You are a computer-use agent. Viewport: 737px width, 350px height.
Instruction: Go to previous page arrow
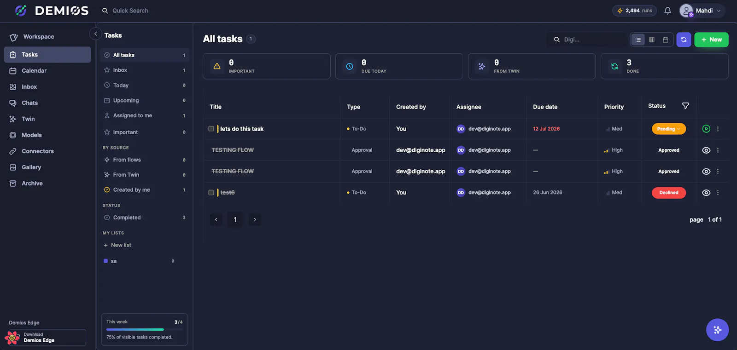216,219
